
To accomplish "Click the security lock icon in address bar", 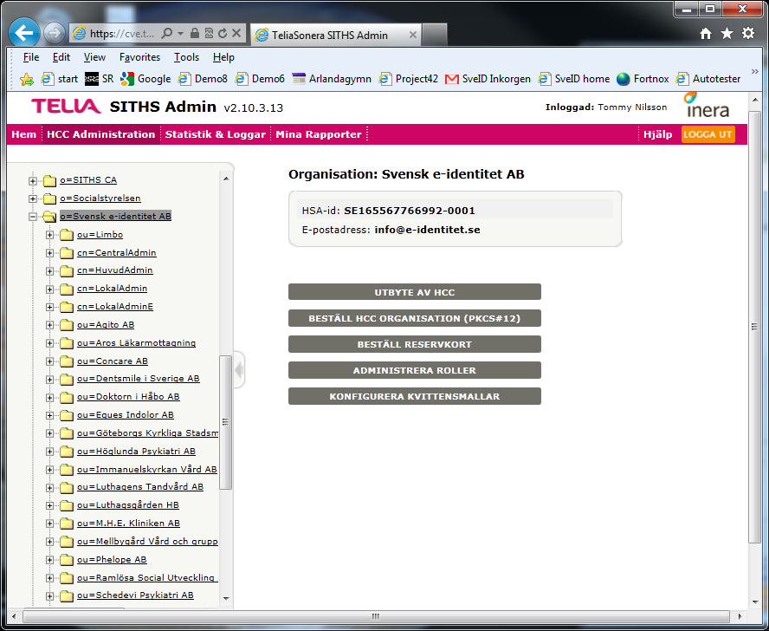I will click(x=195, y=34).
